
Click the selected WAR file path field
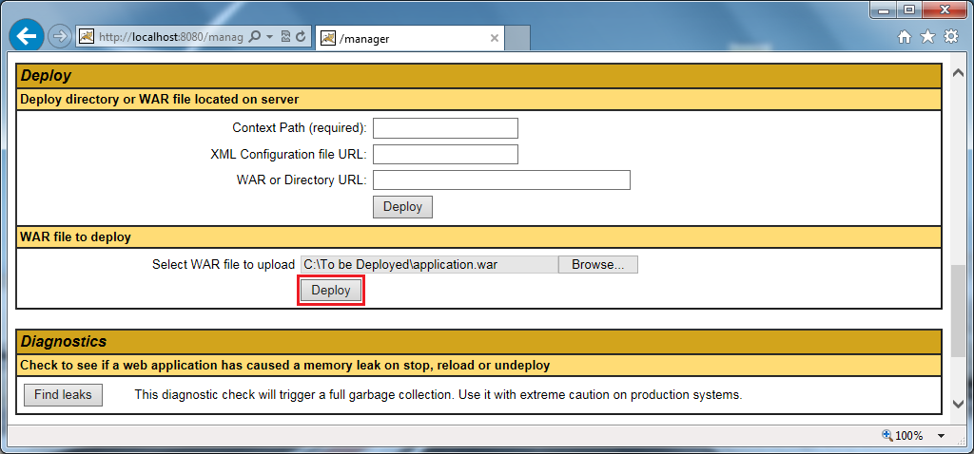(429, 265)
